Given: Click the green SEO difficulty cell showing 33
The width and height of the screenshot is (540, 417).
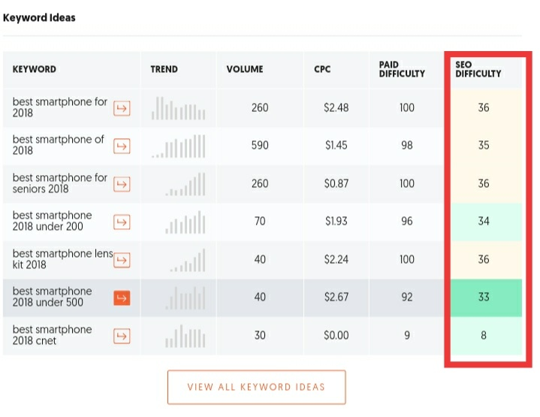Looking at the screenshot, I should pyautogui.click(x=484, y=298).
